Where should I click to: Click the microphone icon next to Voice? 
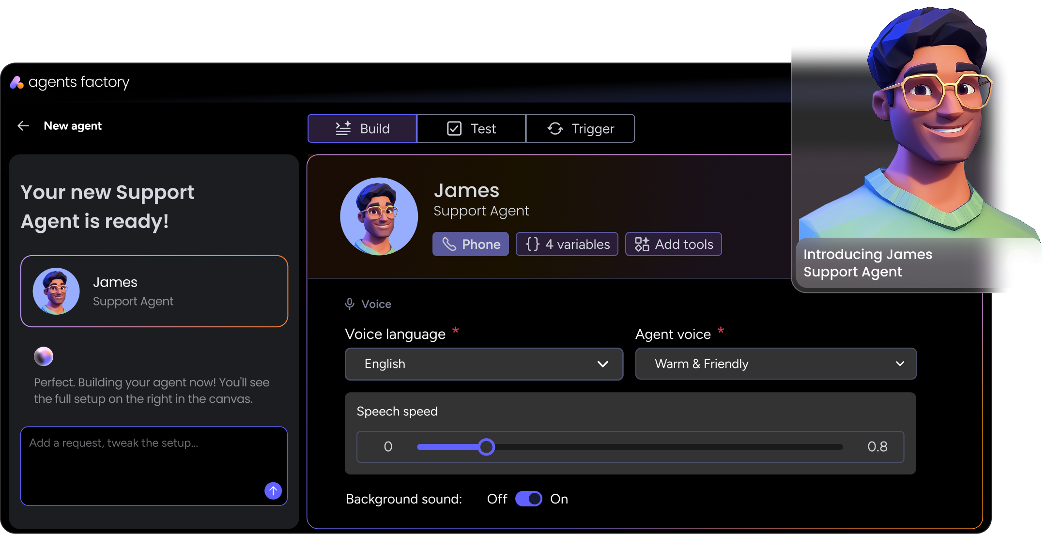click(x=350, y=304)
